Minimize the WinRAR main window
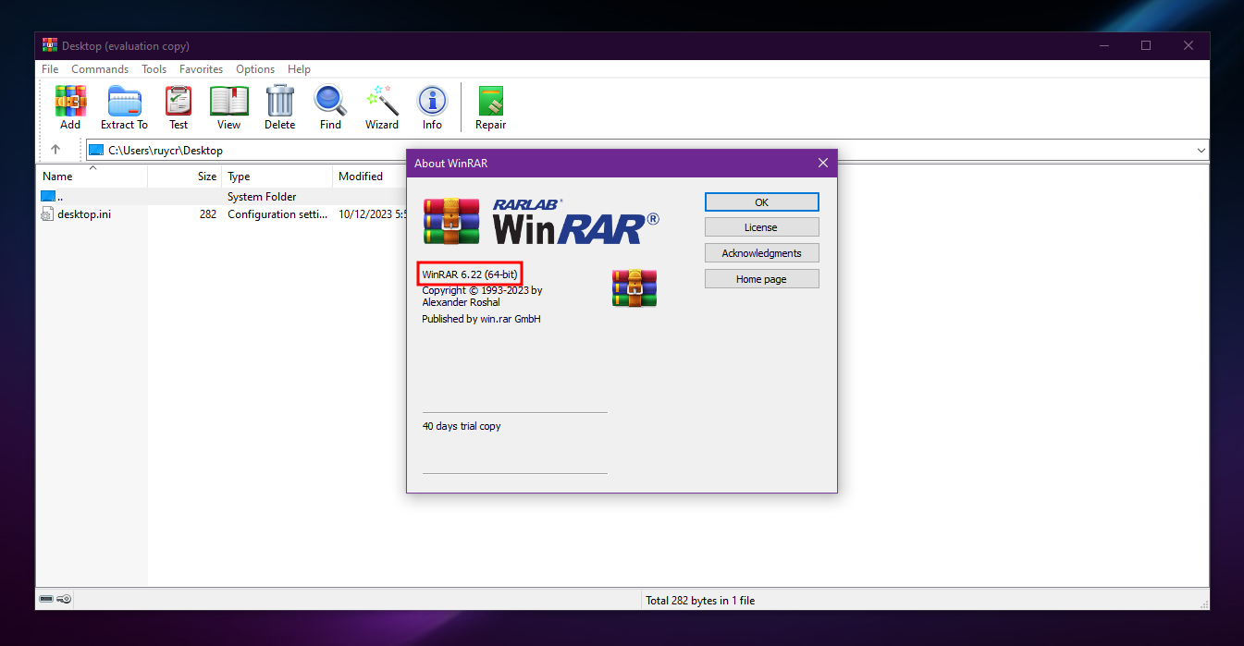1244x646 pixels. click(x=1102, y=45)
